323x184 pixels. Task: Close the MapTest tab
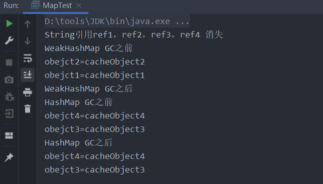click(x=79, y=5)
